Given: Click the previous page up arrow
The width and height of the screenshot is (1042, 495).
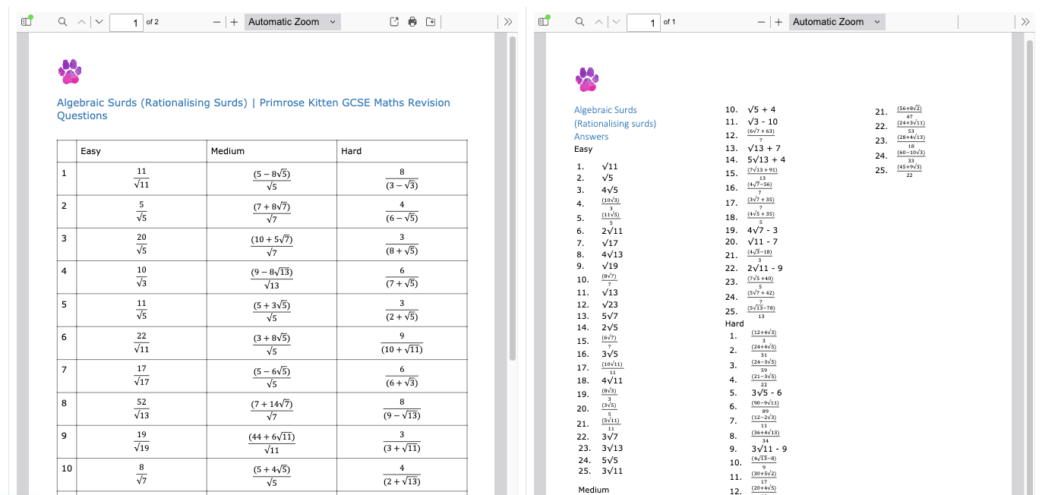Looking at the screenshot, I should point(81,21).
